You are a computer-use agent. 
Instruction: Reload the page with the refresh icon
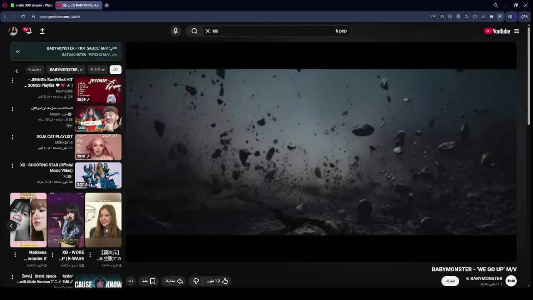23,17
